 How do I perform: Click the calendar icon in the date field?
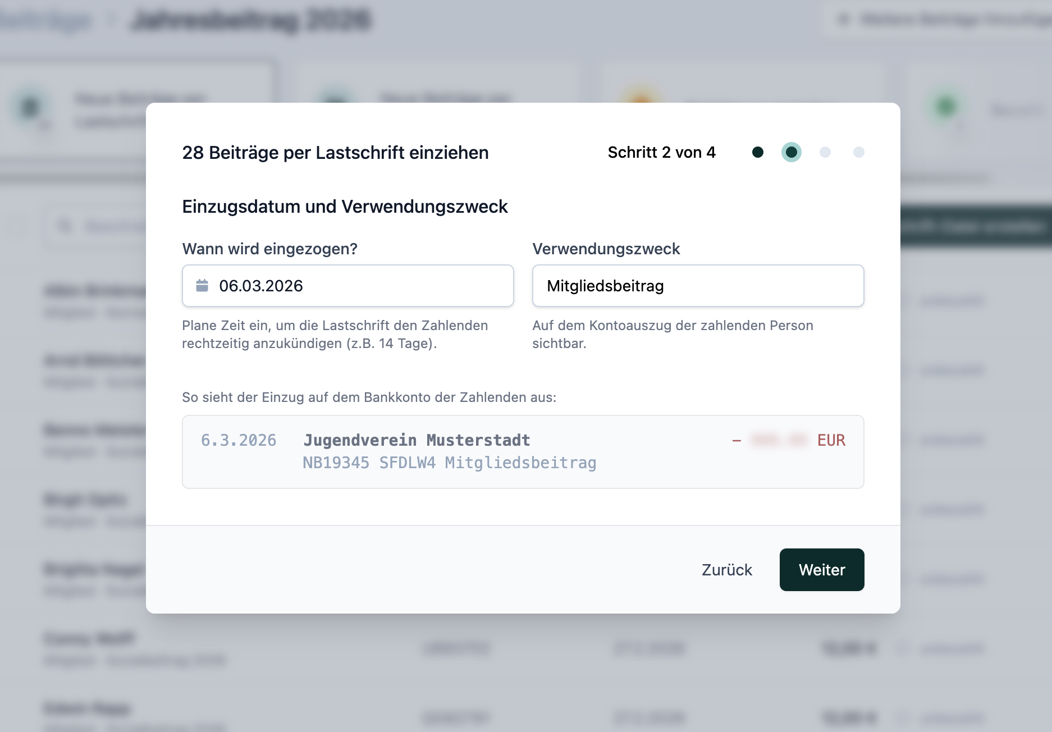202,286
